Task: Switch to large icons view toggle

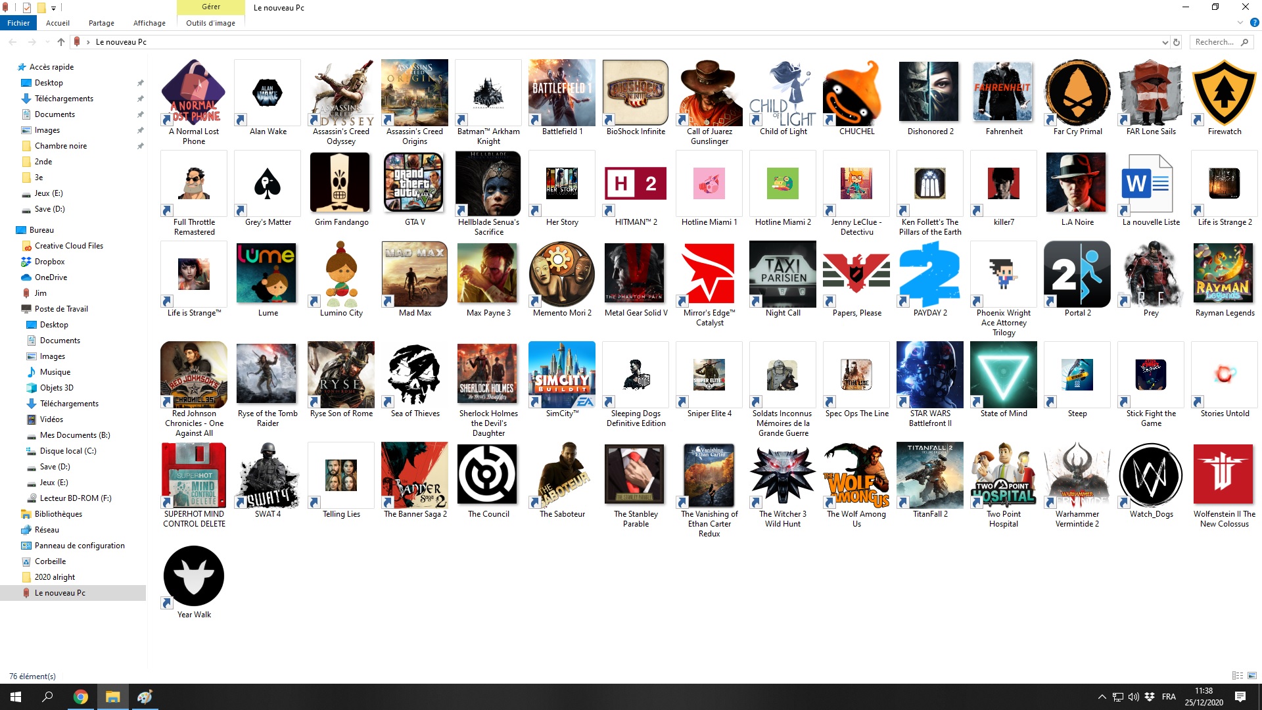Action: pos(1251,676)
